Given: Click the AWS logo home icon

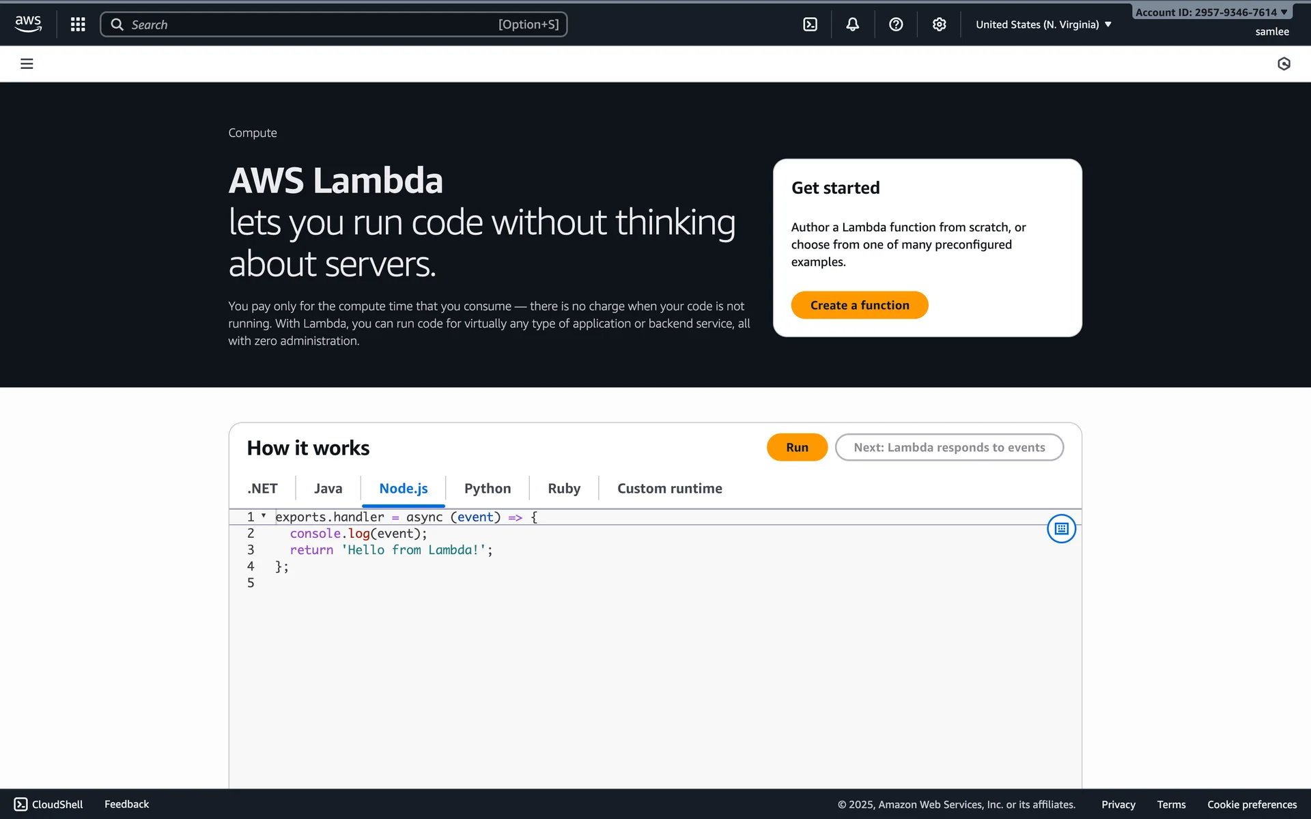Looking at the screenshot, I should (x=28, y=24).
